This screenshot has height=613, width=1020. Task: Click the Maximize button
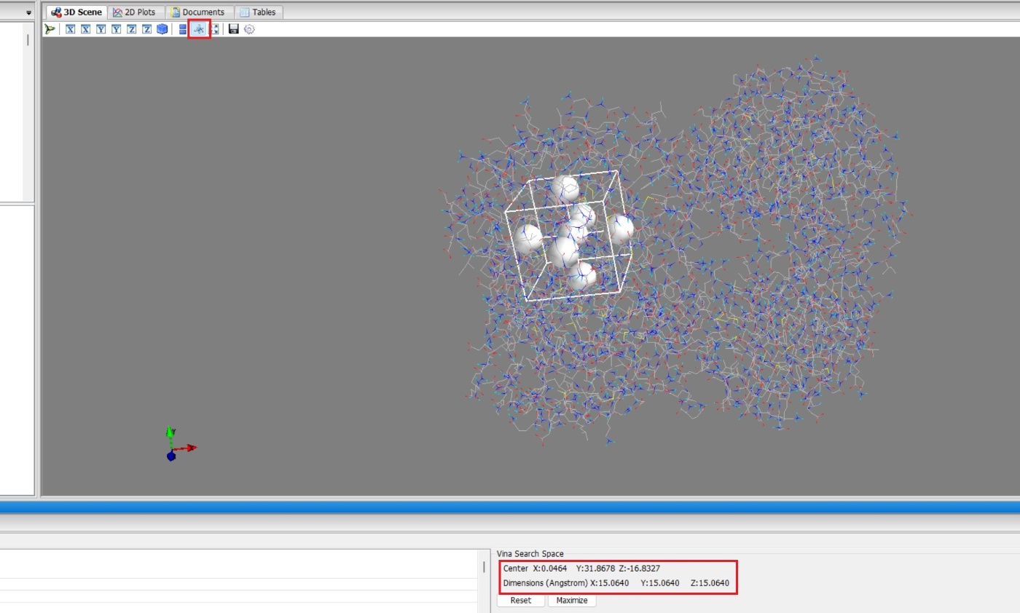[x=572, y=601]
